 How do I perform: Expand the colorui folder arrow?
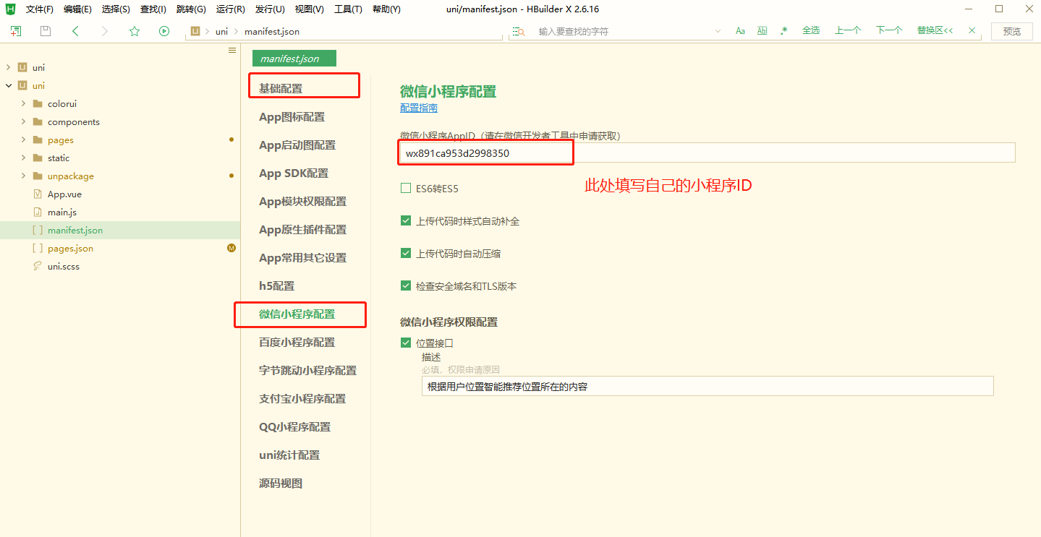tap(23, 103)
